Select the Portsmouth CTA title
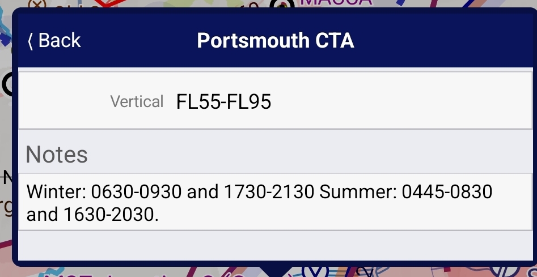 tap(276, 41)
